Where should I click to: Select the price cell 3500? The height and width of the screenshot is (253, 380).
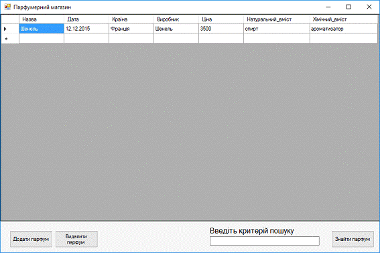click(221, 29)
